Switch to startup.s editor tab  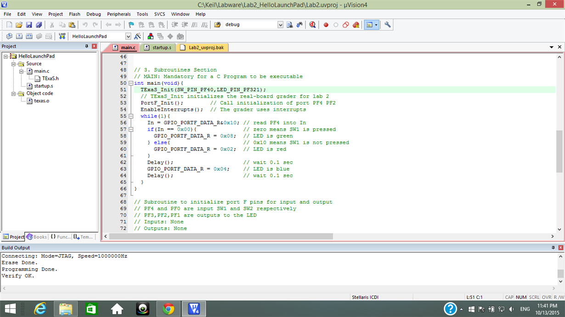tap(158, 47)
